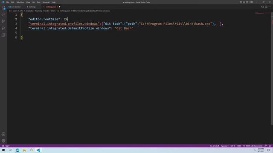Click line number 5 in gutter
This screenshot has height=153, width=273.
pos(16,33)
